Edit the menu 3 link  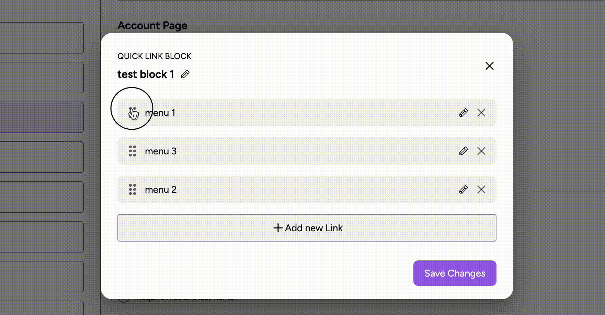coord(463,151)
